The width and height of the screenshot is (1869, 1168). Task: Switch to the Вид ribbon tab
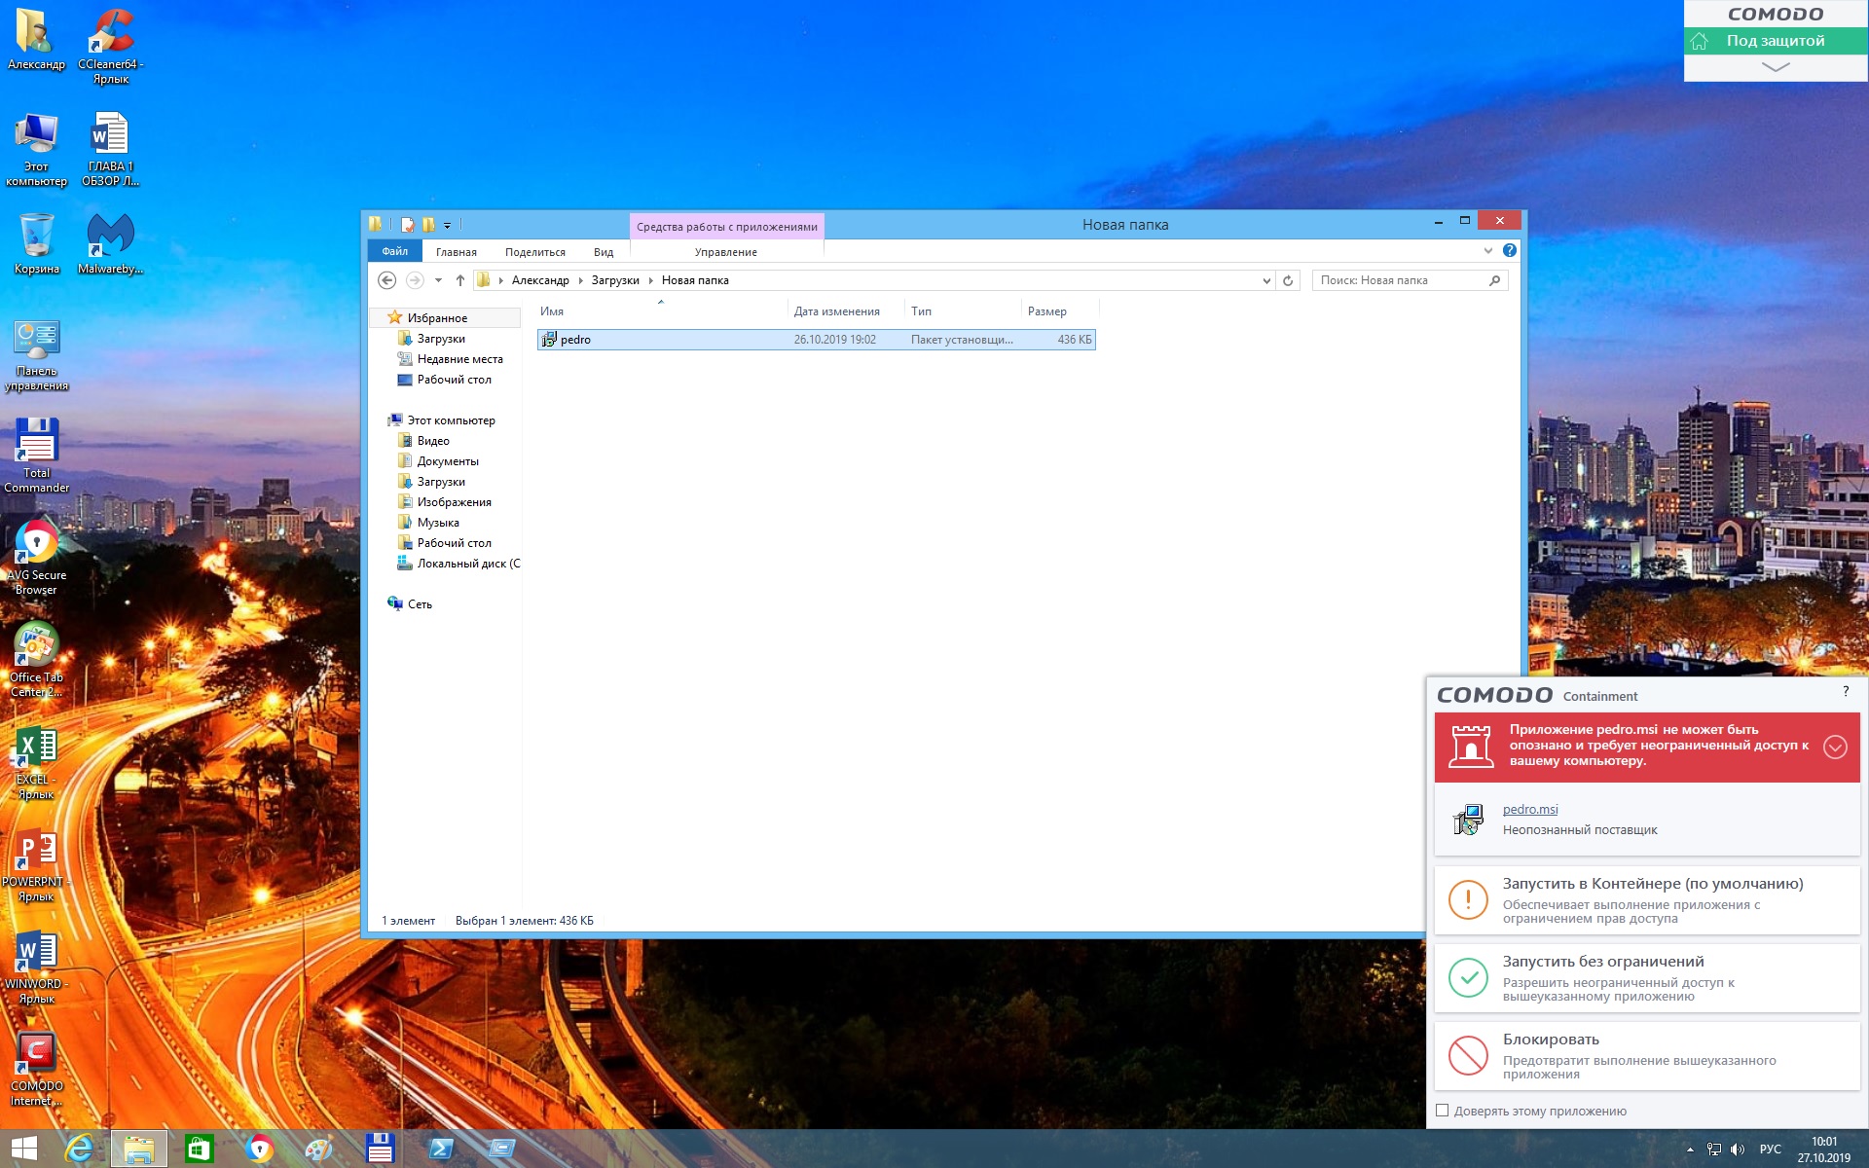coord(604,252)
